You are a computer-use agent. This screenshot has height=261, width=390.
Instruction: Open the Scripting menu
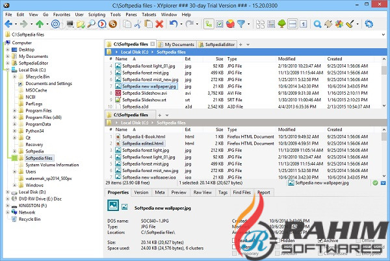tap(96, 15)
